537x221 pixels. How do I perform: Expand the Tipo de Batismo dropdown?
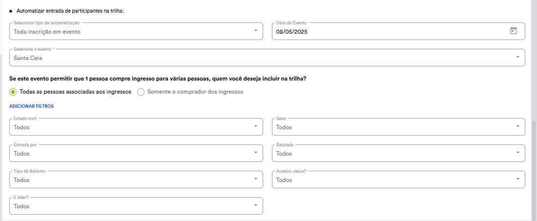tap(136, 180)
